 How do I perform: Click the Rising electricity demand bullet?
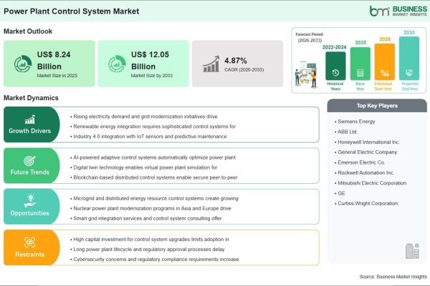(144, 117)
